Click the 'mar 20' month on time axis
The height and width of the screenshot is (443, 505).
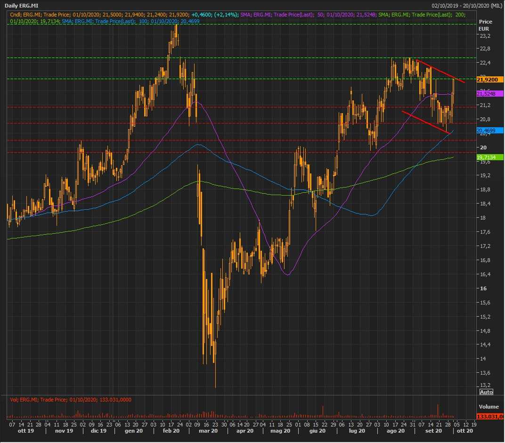tap(208, 431)
